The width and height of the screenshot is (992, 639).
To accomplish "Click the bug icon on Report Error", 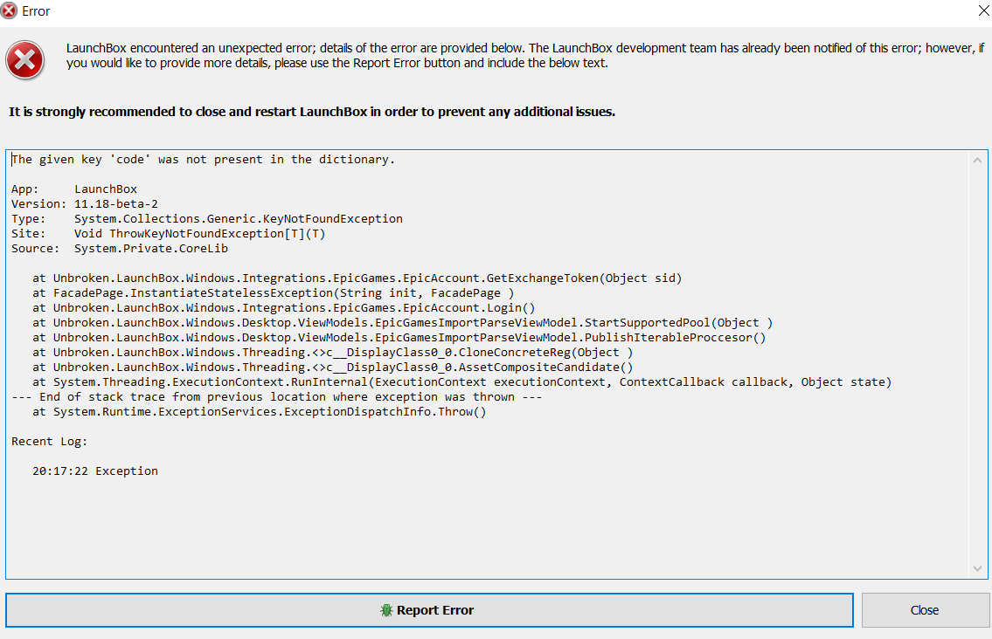I will pyautogui.click(x=386, y=610).
